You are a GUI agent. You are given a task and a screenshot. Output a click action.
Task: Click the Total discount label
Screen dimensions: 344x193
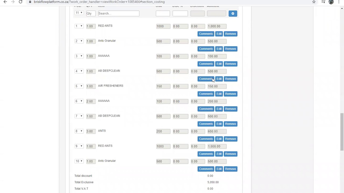click(83, 176)
